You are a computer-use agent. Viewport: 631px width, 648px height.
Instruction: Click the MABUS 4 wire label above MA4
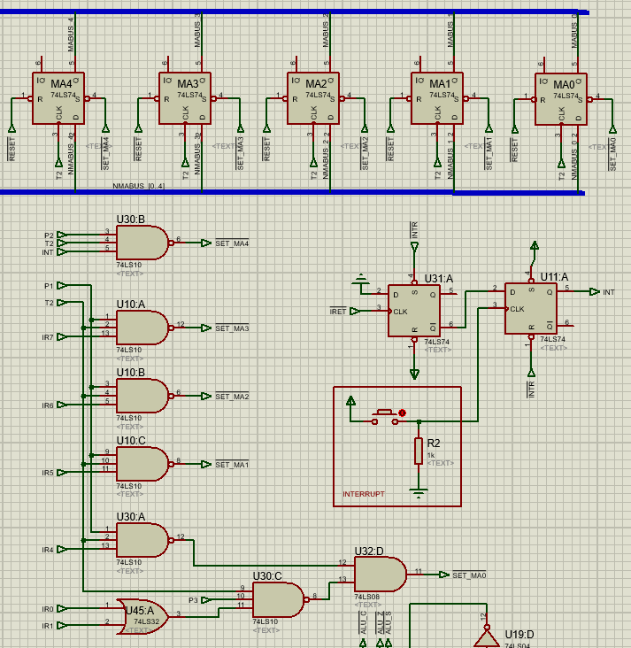click(71, 35)
